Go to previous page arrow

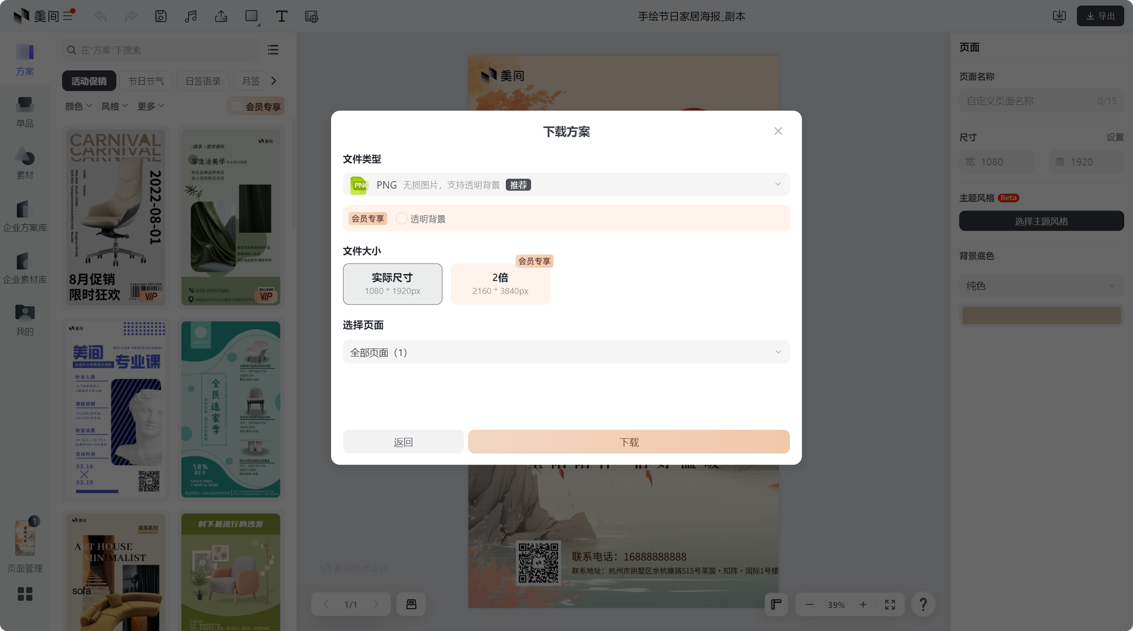point(326,604)
